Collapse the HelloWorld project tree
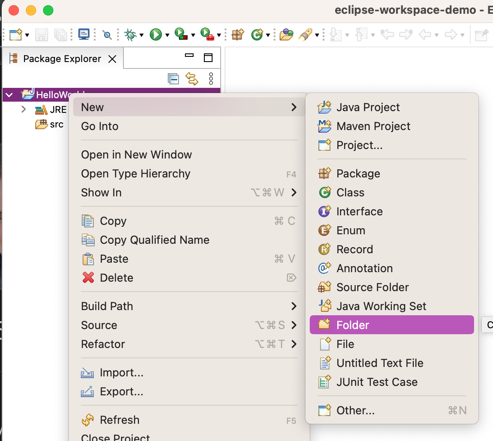This screenshot has height=441, width=493. click(x=10, y=95)
